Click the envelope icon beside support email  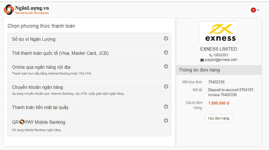click(202, 60)
